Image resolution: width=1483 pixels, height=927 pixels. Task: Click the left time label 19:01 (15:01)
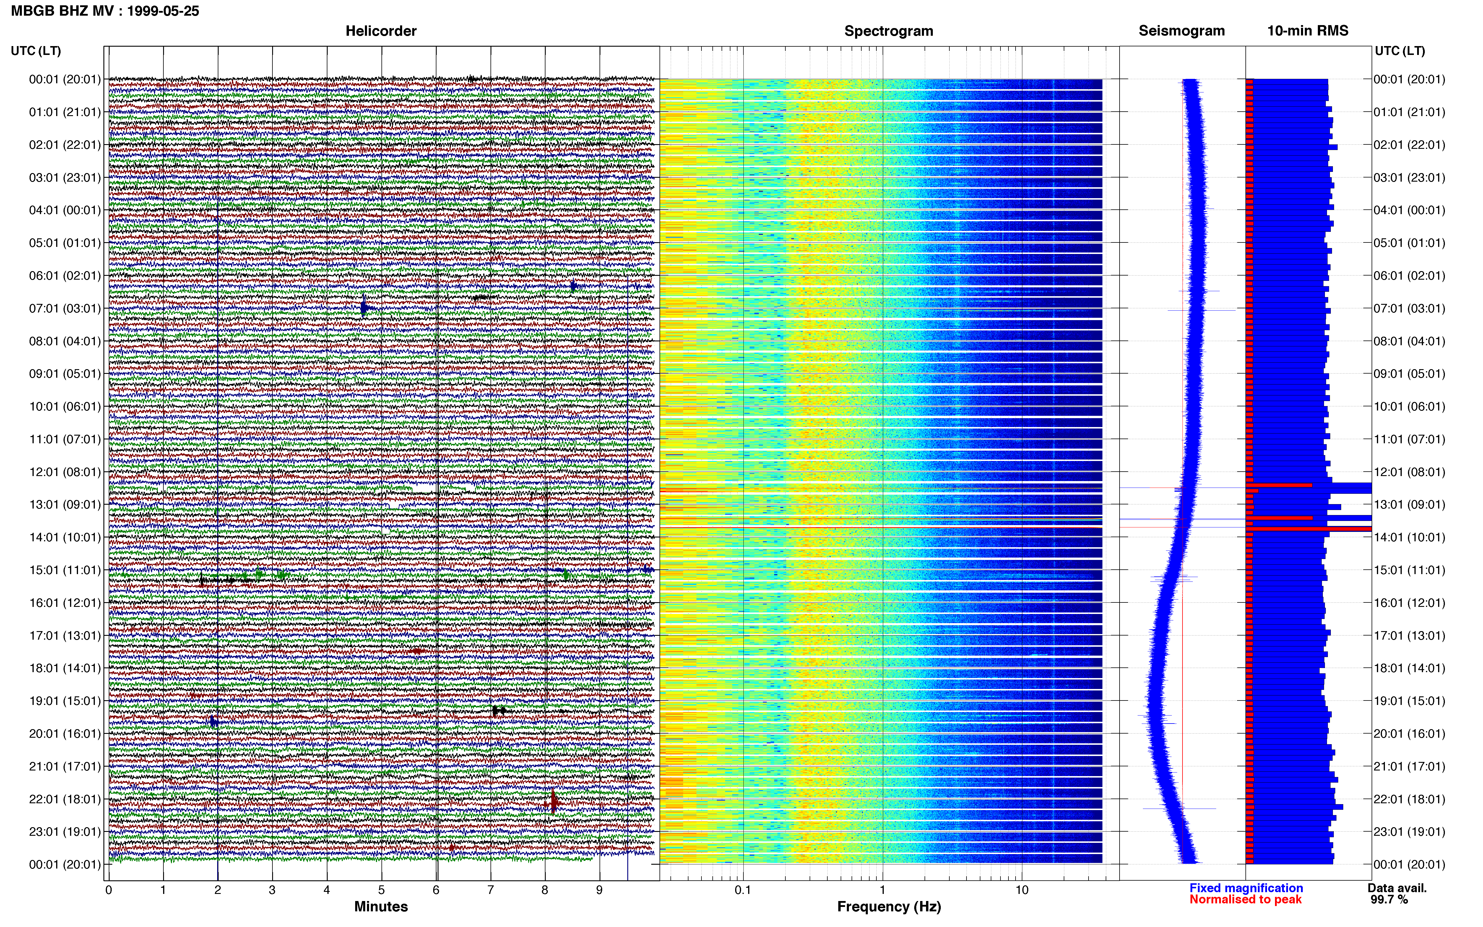[64, 701]
